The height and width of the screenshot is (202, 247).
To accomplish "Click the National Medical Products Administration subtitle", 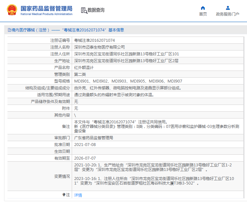I will [x=46, y=14].
